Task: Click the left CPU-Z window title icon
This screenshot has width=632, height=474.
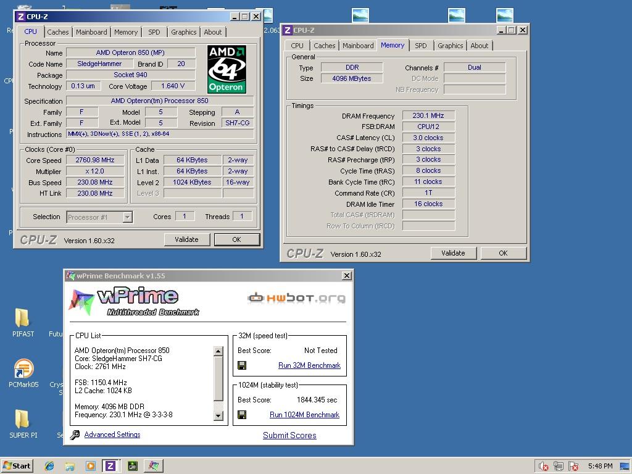Action: tap(20, 17)
